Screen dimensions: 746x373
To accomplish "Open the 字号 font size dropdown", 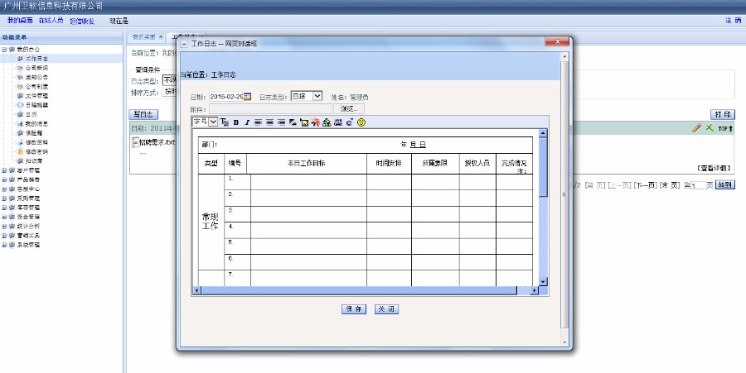I will pos(205,122).
